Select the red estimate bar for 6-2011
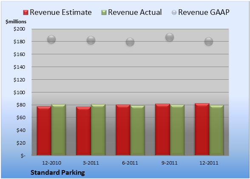 (x=123, y=130)
